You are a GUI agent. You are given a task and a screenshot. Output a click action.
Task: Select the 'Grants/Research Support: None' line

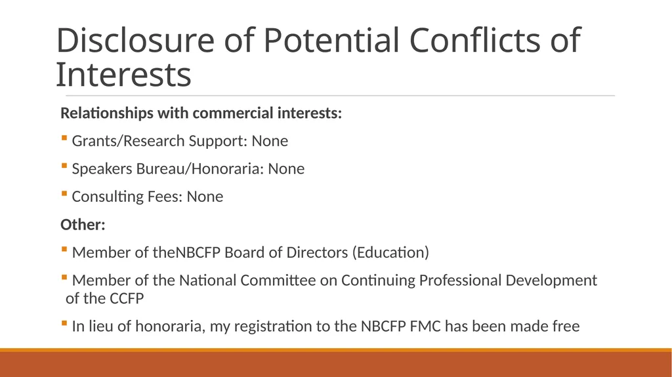point(180,141)
